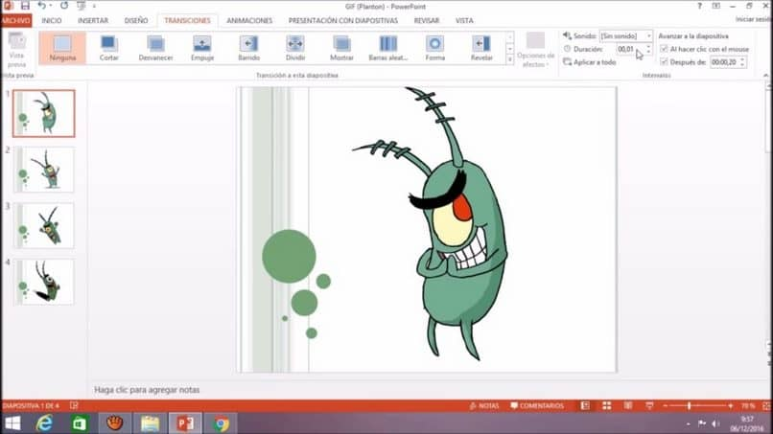Open Reading view from status bar
The height and width of the screenshot is (434, 773).
(x=628, y=405)
